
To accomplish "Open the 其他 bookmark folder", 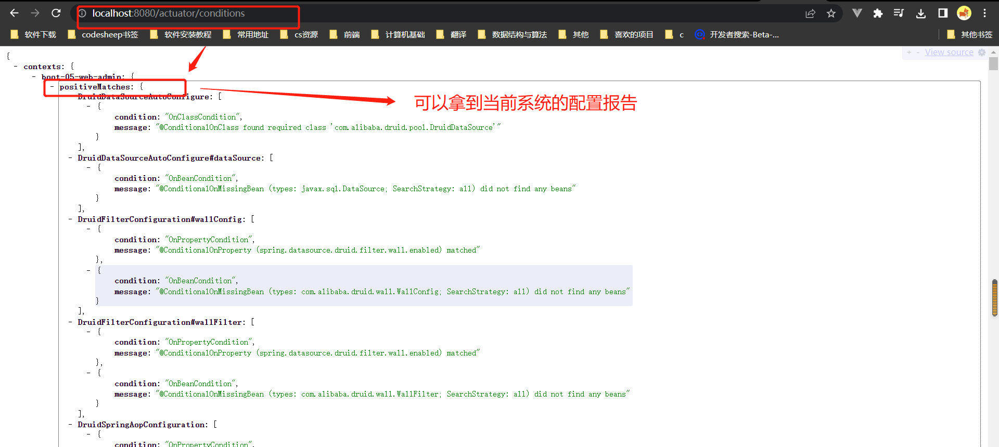I will [573, 35].
